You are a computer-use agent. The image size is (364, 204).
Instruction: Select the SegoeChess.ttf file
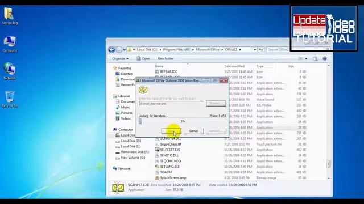(x=171, y=144)
